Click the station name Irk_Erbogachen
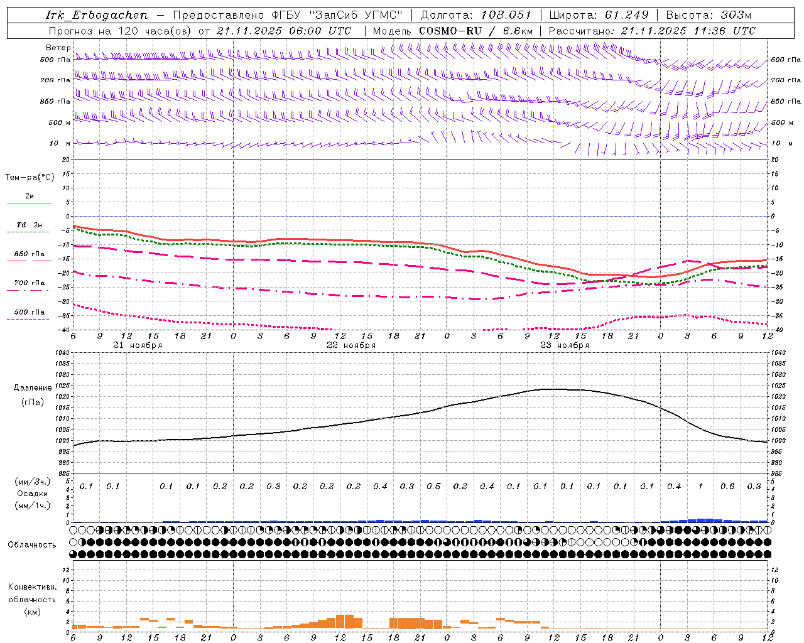This screenshot has width=804, height=643. click(97, 15)
